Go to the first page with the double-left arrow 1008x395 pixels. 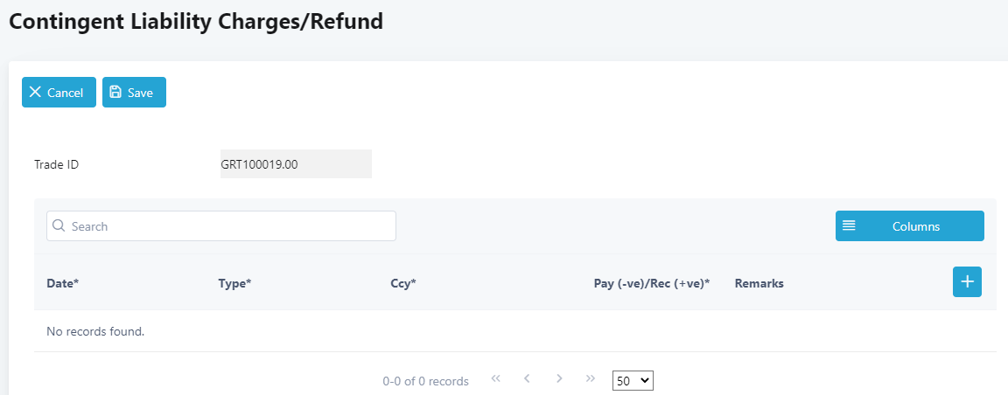[495, 379]
